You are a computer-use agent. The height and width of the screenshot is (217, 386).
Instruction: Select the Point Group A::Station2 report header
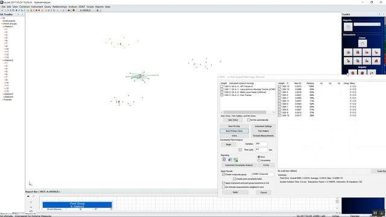pos(77,205)
